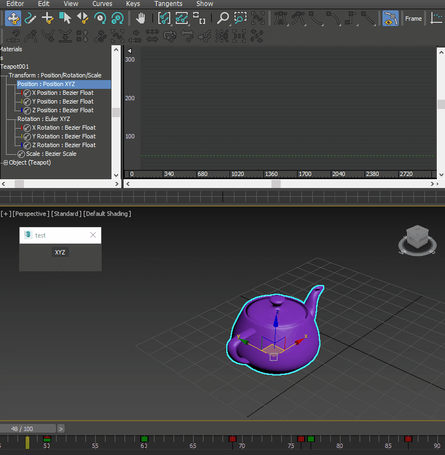Choose the Add Keys tool
Screen dimensions: 445x455
pos(47,19)
